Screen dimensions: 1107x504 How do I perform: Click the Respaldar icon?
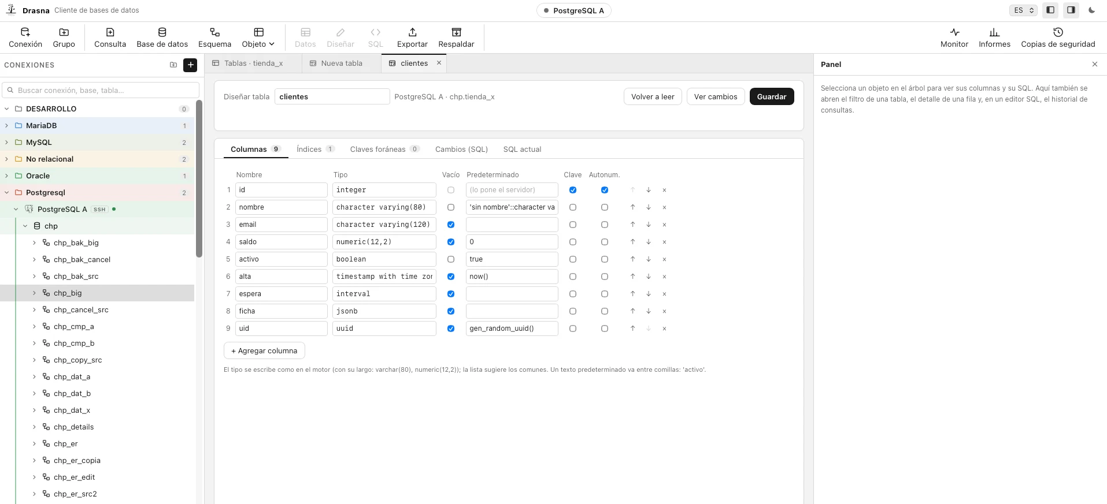457,38
